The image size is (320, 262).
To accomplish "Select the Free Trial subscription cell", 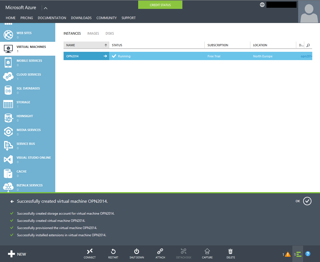I will tap(227, 56).
